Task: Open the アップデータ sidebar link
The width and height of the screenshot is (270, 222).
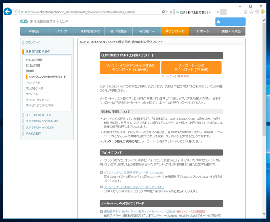Action: tap(33, 82)
